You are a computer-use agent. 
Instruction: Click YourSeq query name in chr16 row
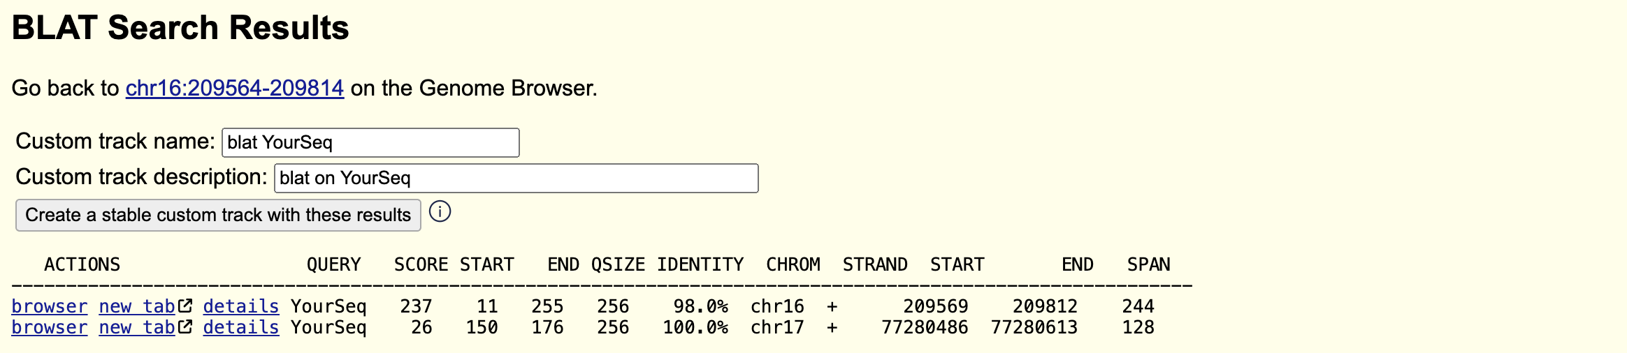328,306
